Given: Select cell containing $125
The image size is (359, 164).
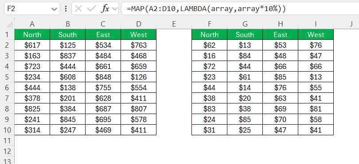Looking at the screenshot, I should (x=67, y=45).
